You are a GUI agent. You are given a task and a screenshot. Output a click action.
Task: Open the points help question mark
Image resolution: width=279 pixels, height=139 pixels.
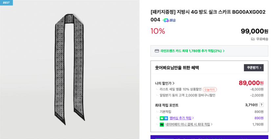[x=261, y=105]
